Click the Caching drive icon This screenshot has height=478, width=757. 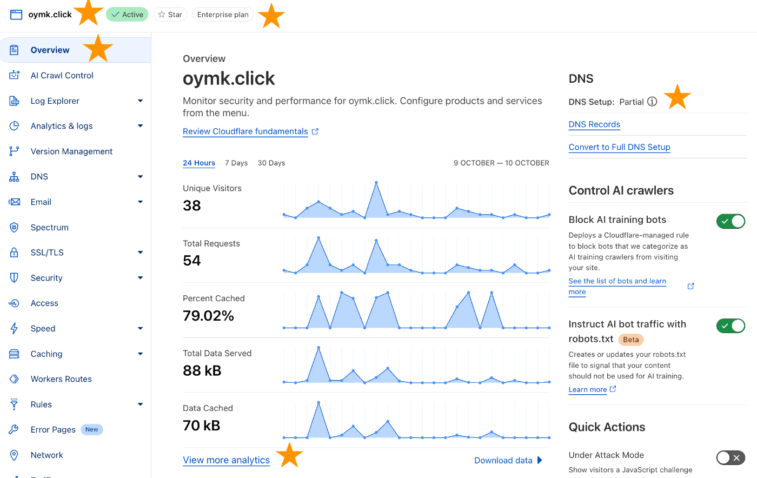[x=15, y=354]
